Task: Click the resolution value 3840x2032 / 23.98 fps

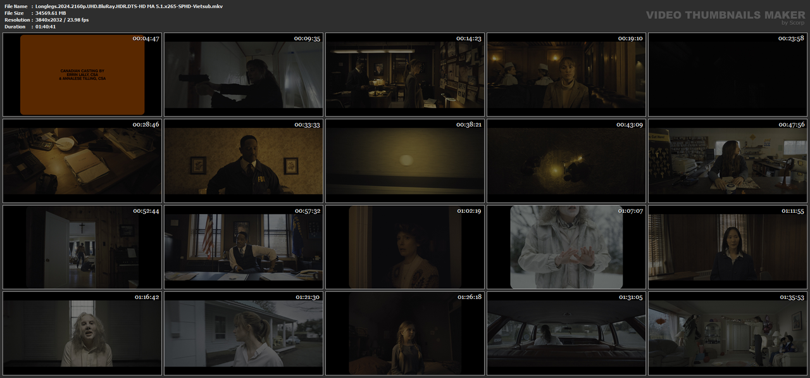Action: coord(62,20)
